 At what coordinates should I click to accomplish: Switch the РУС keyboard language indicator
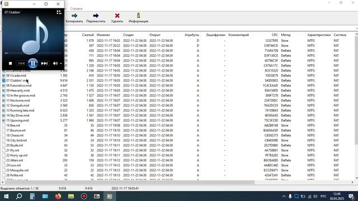coord(323,197)
